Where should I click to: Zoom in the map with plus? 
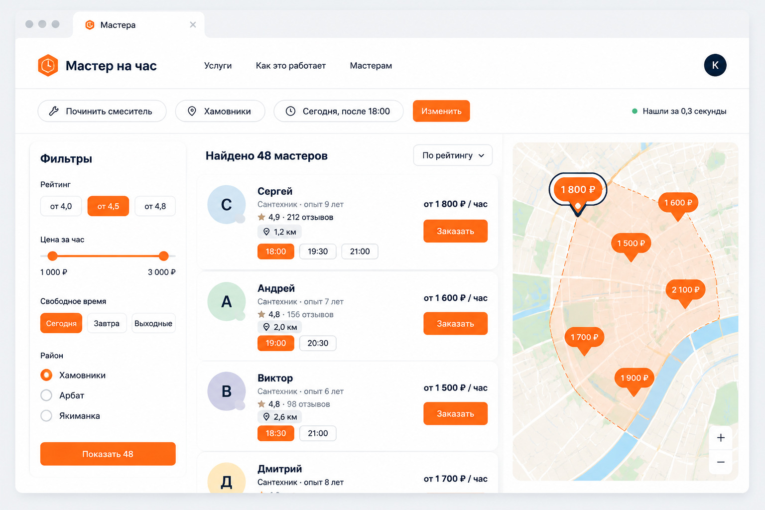[721, 438]
